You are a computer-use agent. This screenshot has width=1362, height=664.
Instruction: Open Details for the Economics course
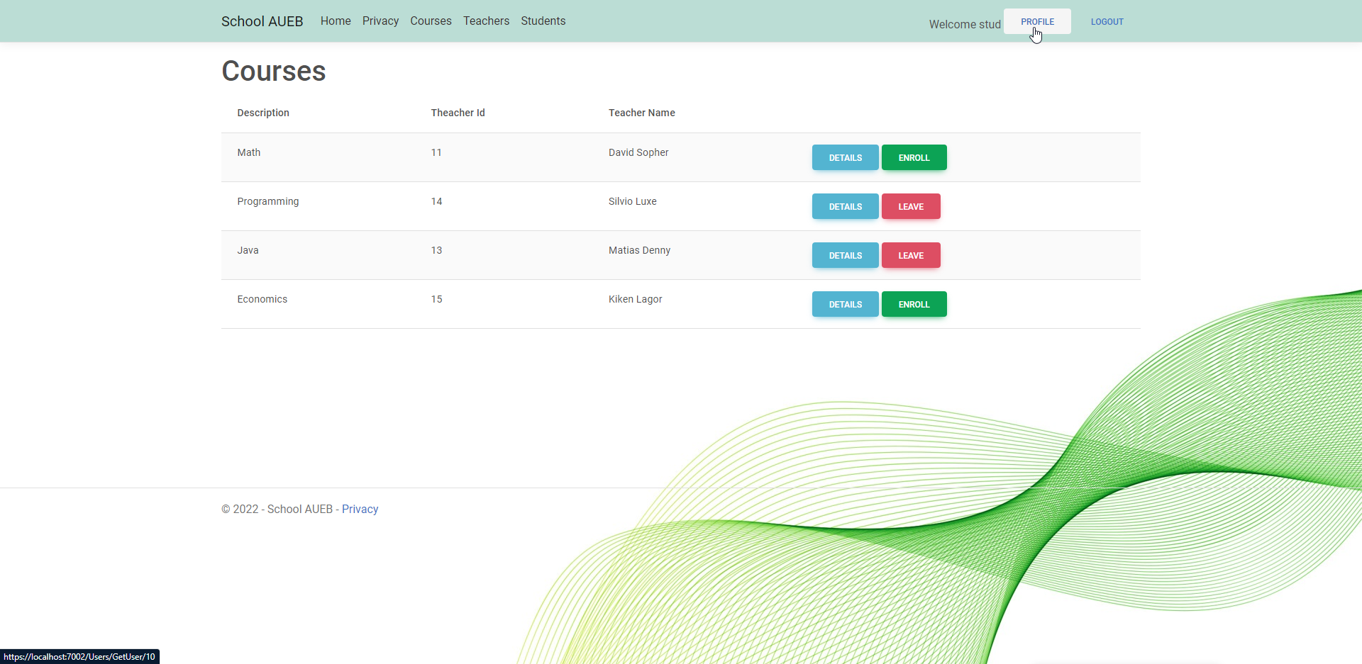click(x=845, y=304)
